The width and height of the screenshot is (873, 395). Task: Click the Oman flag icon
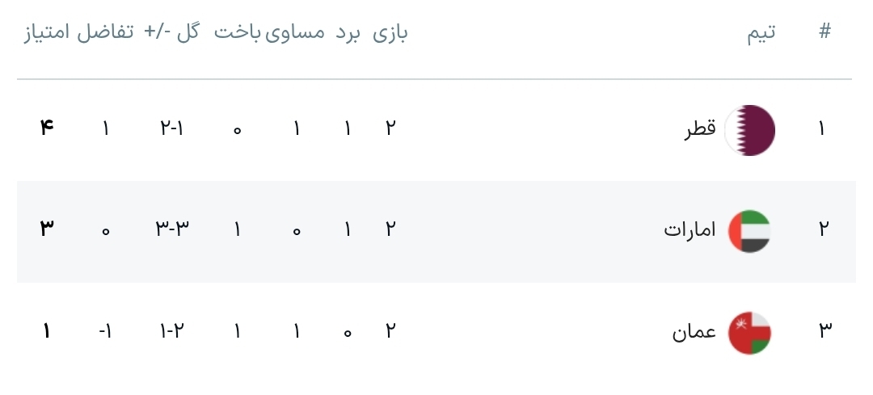(x=749, y=332)
